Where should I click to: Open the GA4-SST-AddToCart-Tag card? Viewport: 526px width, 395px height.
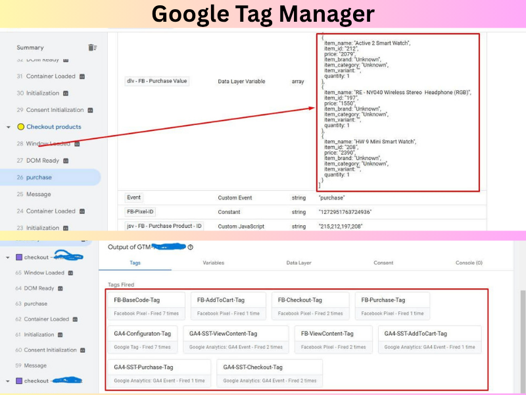430,340
